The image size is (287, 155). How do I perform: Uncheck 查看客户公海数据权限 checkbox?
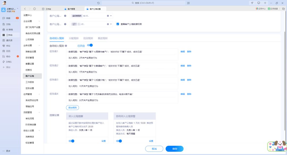pyautogui.click(x=118, y=24)
